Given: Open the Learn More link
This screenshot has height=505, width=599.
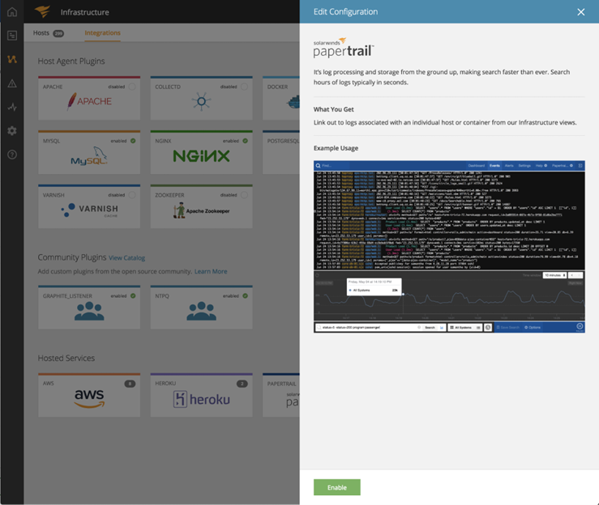Looking at the screenshot, I should (x=211, y=272).
